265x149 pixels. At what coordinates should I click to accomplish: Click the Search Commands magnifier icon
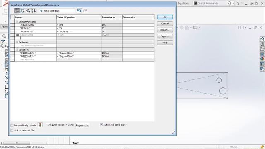[x=229, y=3]
